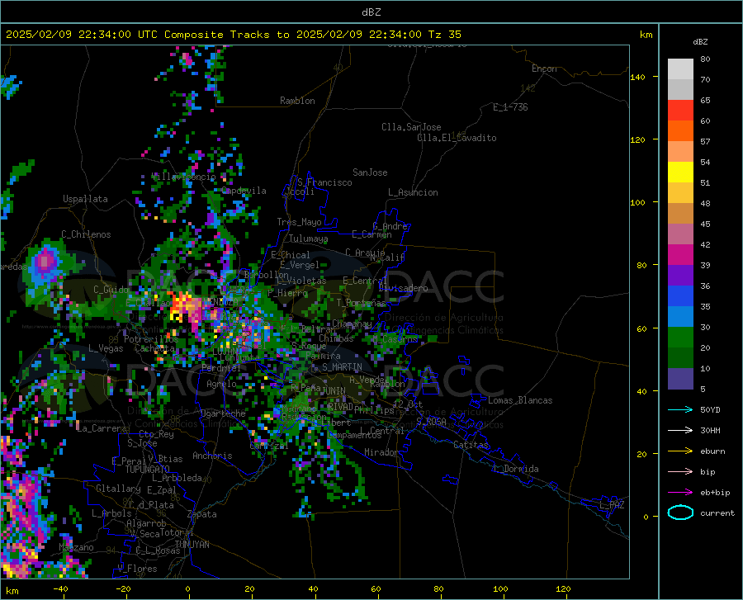Click the Clla.SanJose map label
The height and width of the screenshot is (600, 743).
point(411,127)
